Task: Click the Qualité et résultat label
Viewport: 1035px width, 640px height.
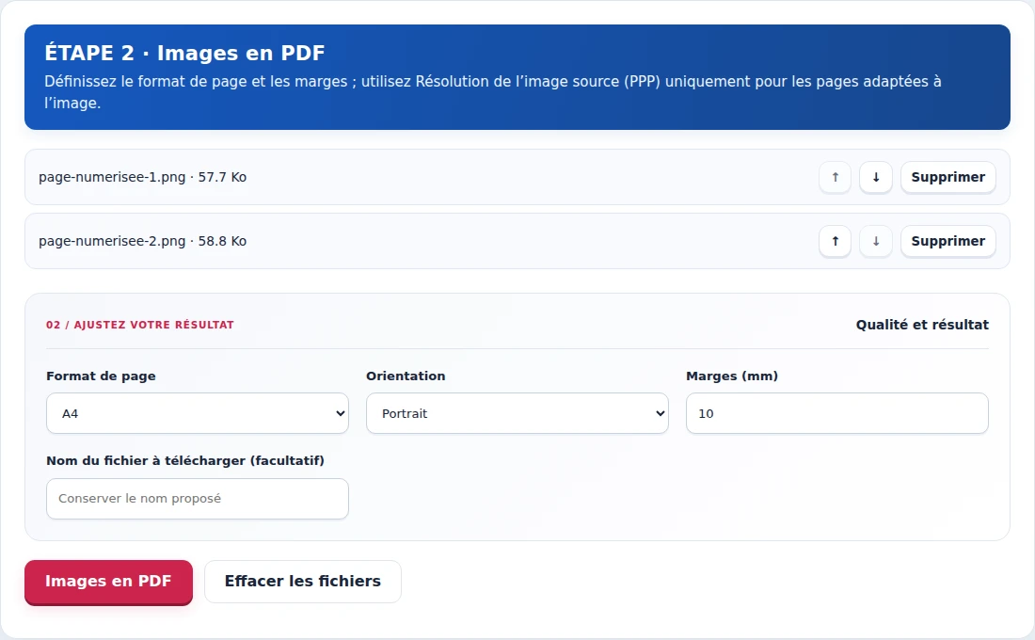Action: click(x=922, y=325)
